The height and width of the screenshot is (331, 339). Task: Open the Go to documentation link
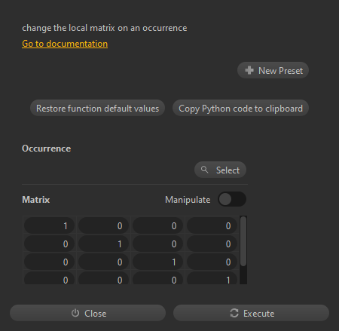coord(65,44)
